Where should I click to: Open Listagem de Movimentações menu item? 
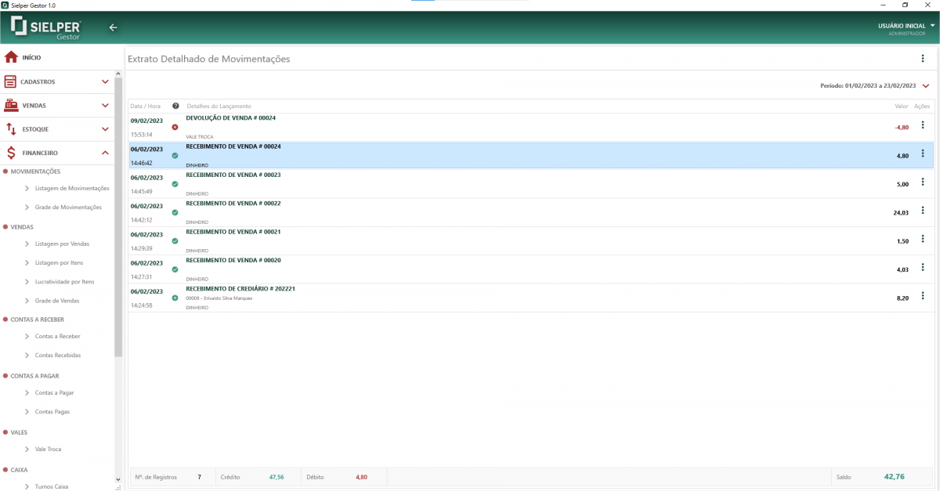pos(72,188)
